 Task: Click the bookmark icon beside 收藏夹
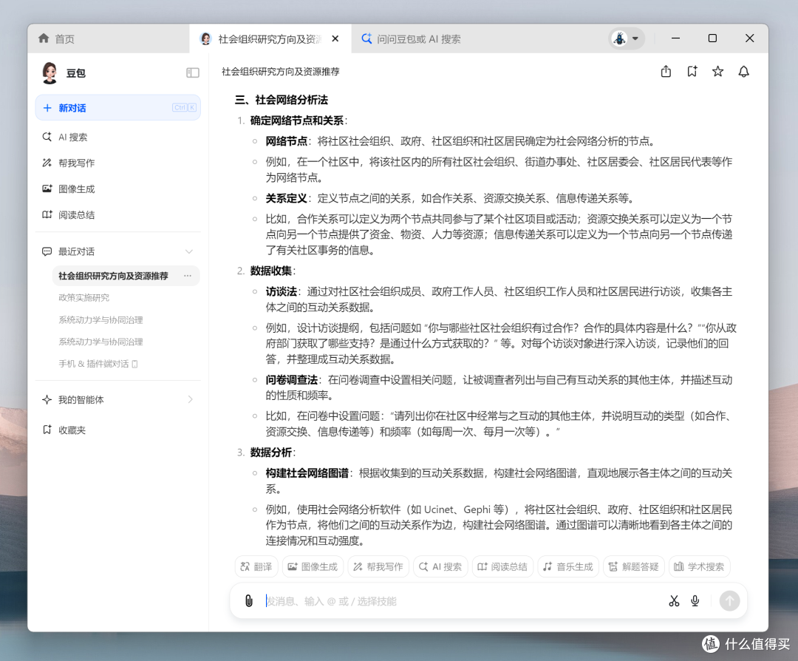coord(47,430)
